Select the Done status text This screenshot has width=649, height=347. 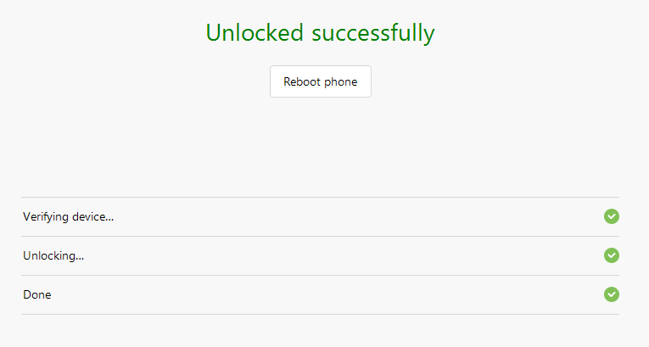coord(36,294)
